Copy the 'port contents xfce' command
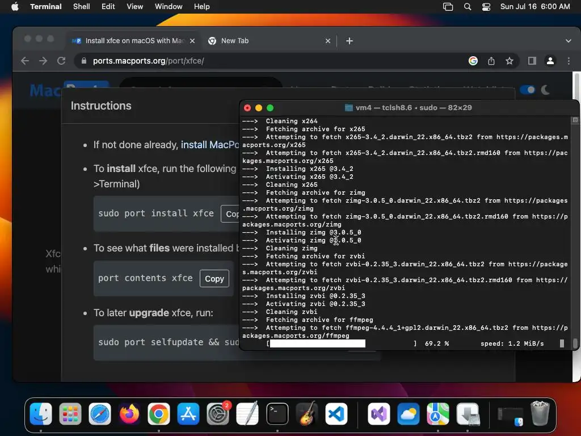The height and width of the screenshot is (436, 581). pos(214,278)
